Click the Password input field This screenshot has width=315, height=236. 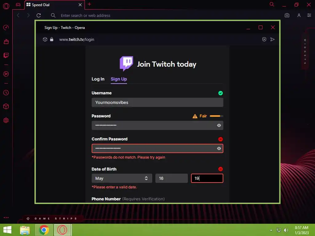157,125
